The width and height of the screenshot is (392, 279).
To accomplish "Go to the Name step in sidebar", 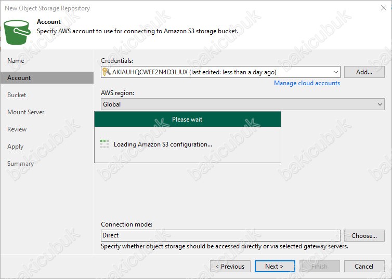I will coord(16,61).
